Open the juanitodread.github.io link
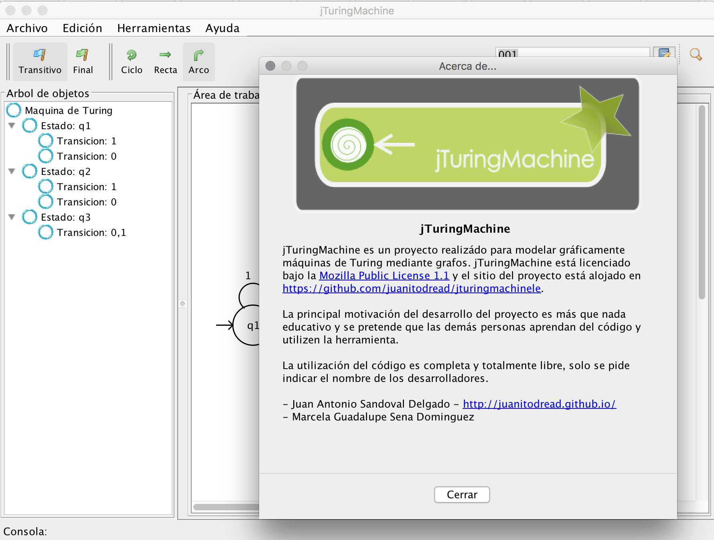714x540 pixels. point(539,404)
